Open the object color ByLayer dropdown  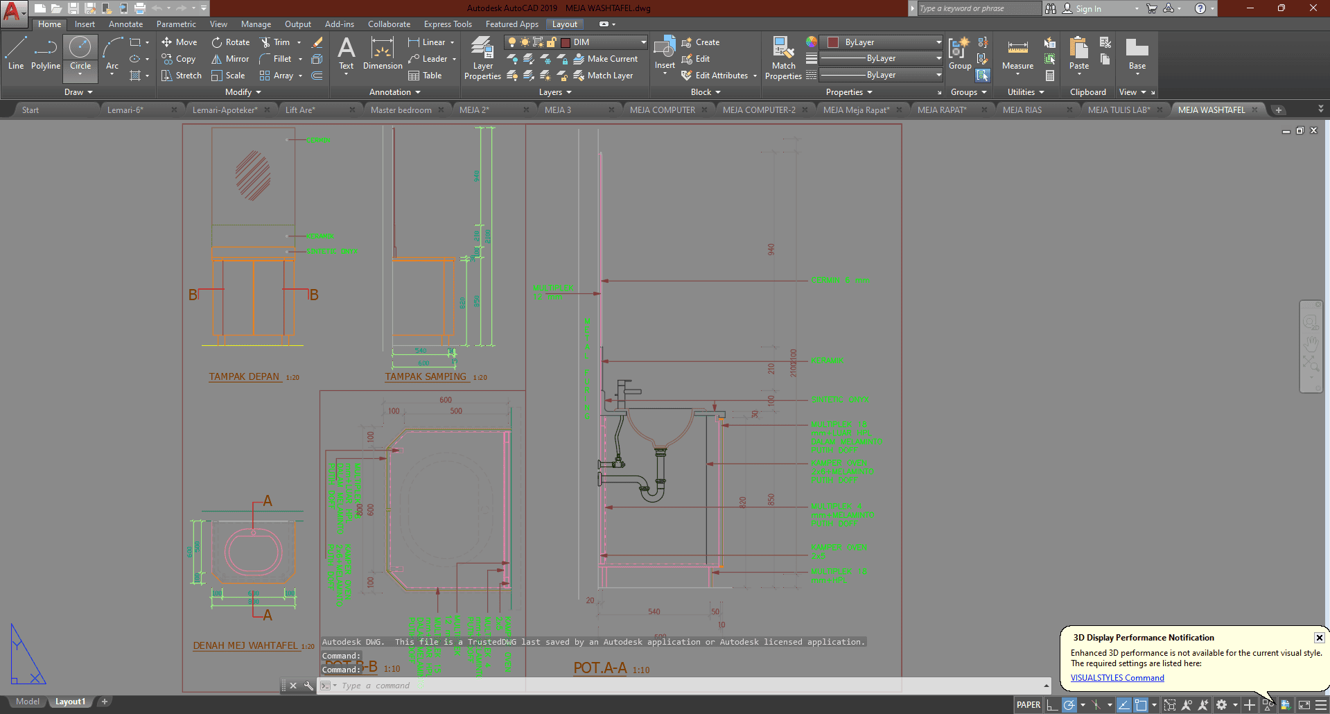(x=938, y=42)
